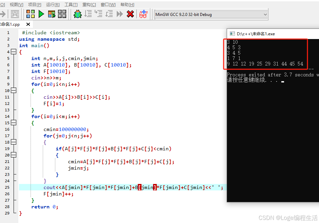Click the Continue double-arrow debug icon
Viewport: 319px width, 223px height.
coord(119,14)
